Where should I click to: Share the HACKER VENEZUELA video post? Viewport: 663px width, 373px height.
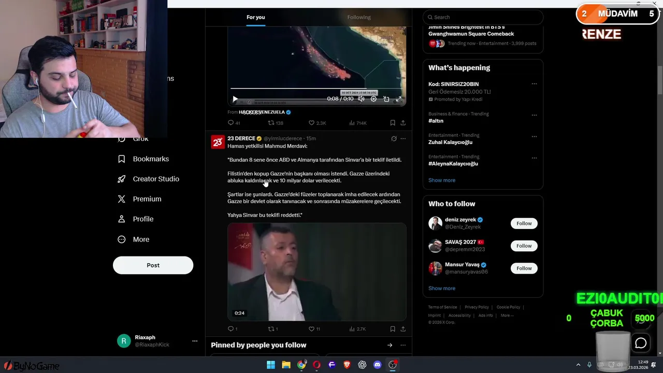click(403, 123)
